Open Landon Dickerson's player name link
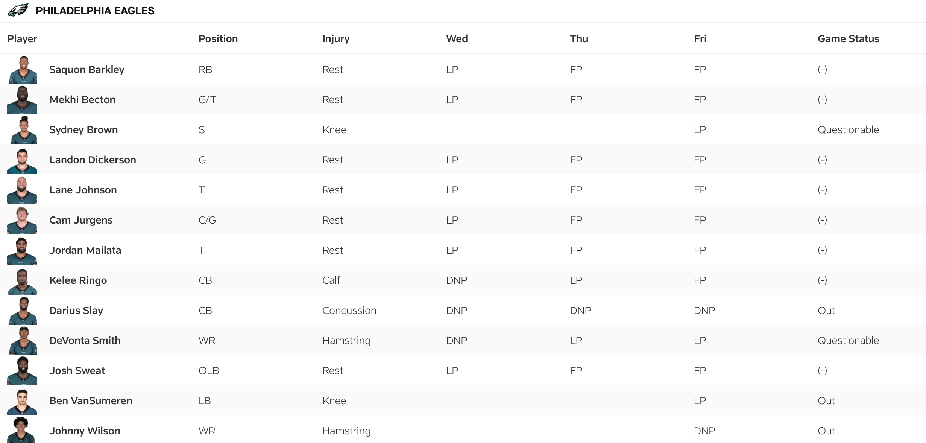This screenshot has width=926, height=443. pos(93,160)
